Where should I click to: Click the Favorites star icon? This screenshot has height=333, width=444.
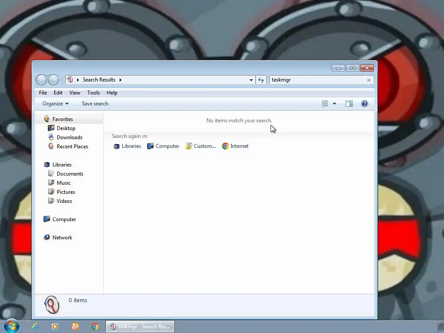tap(47, 119)
